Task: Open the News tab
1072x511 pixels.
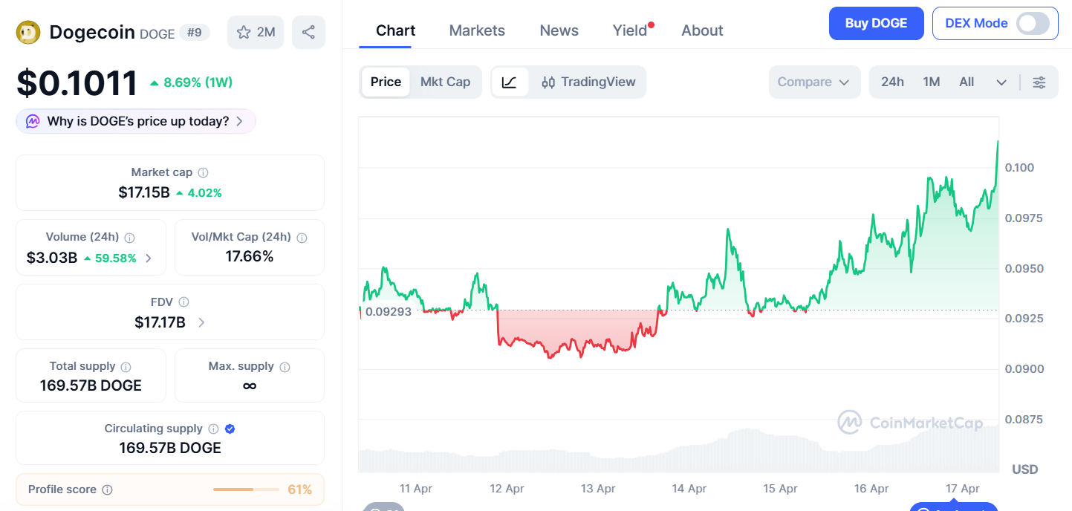Action: click(x=559, y=30)
